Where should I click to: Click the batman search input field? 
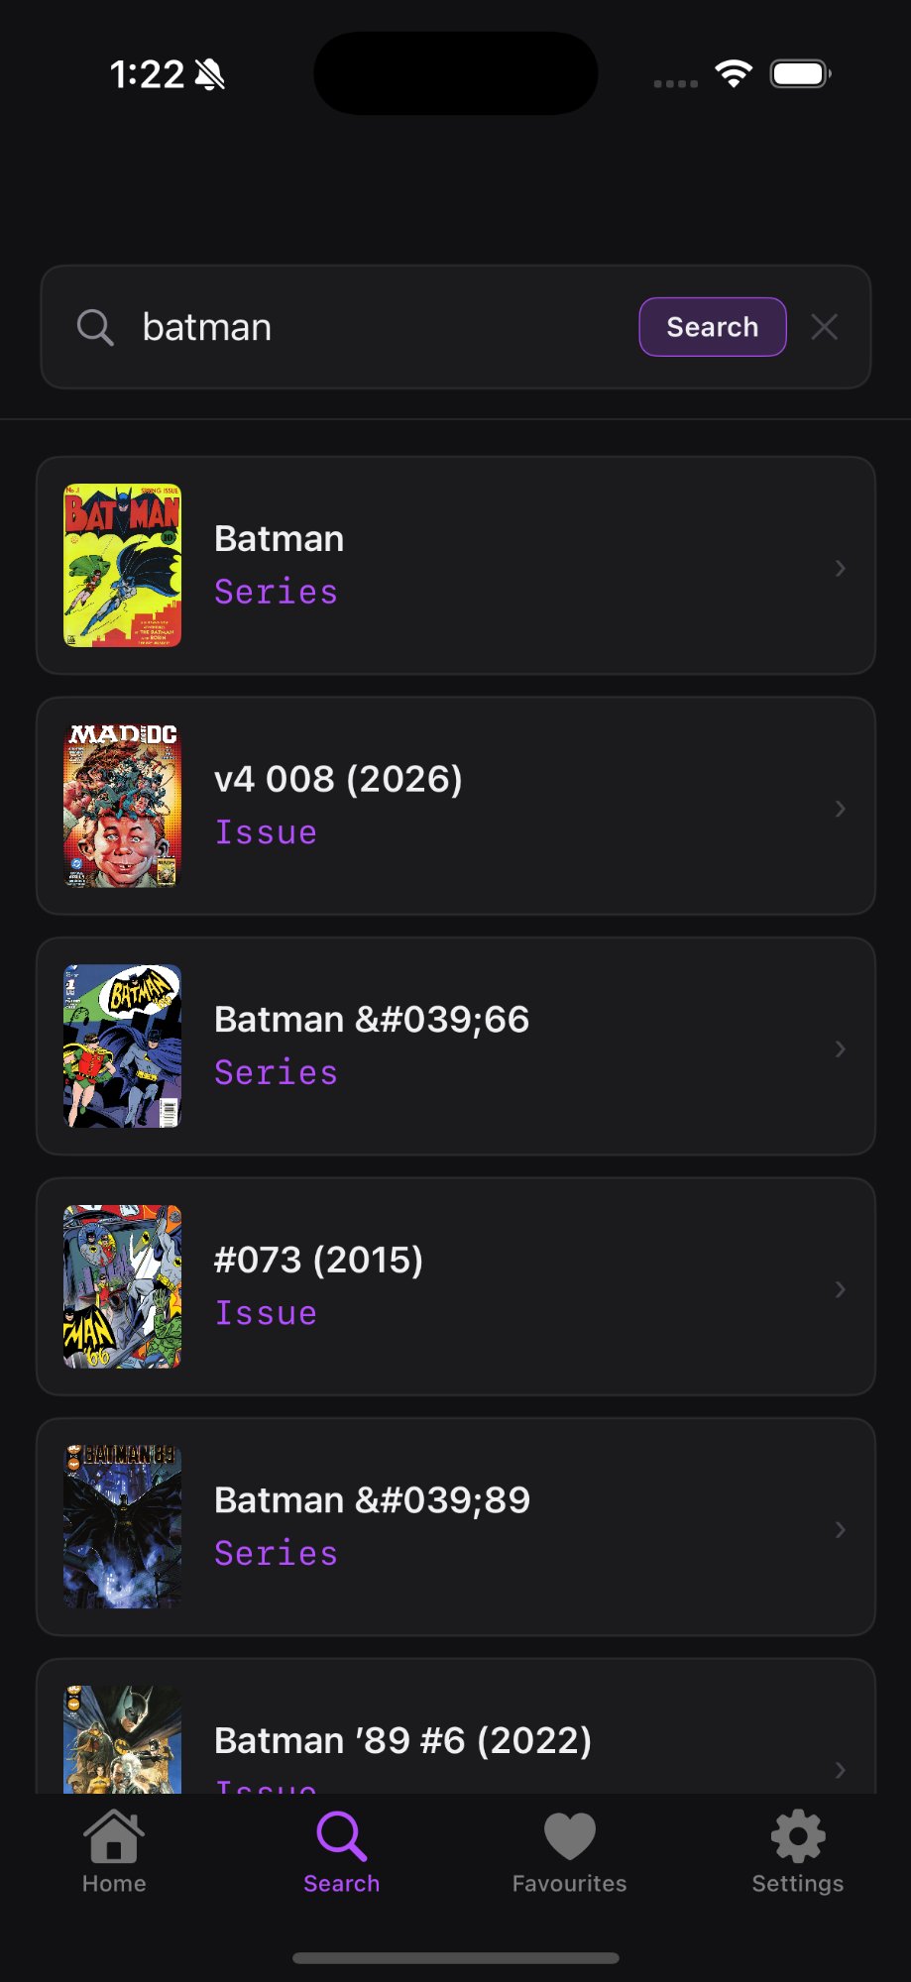377,327
